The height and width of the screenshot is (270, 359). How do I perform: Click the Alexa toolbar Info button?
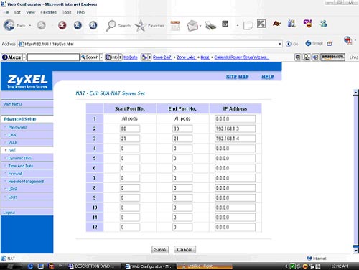[112, 57]
